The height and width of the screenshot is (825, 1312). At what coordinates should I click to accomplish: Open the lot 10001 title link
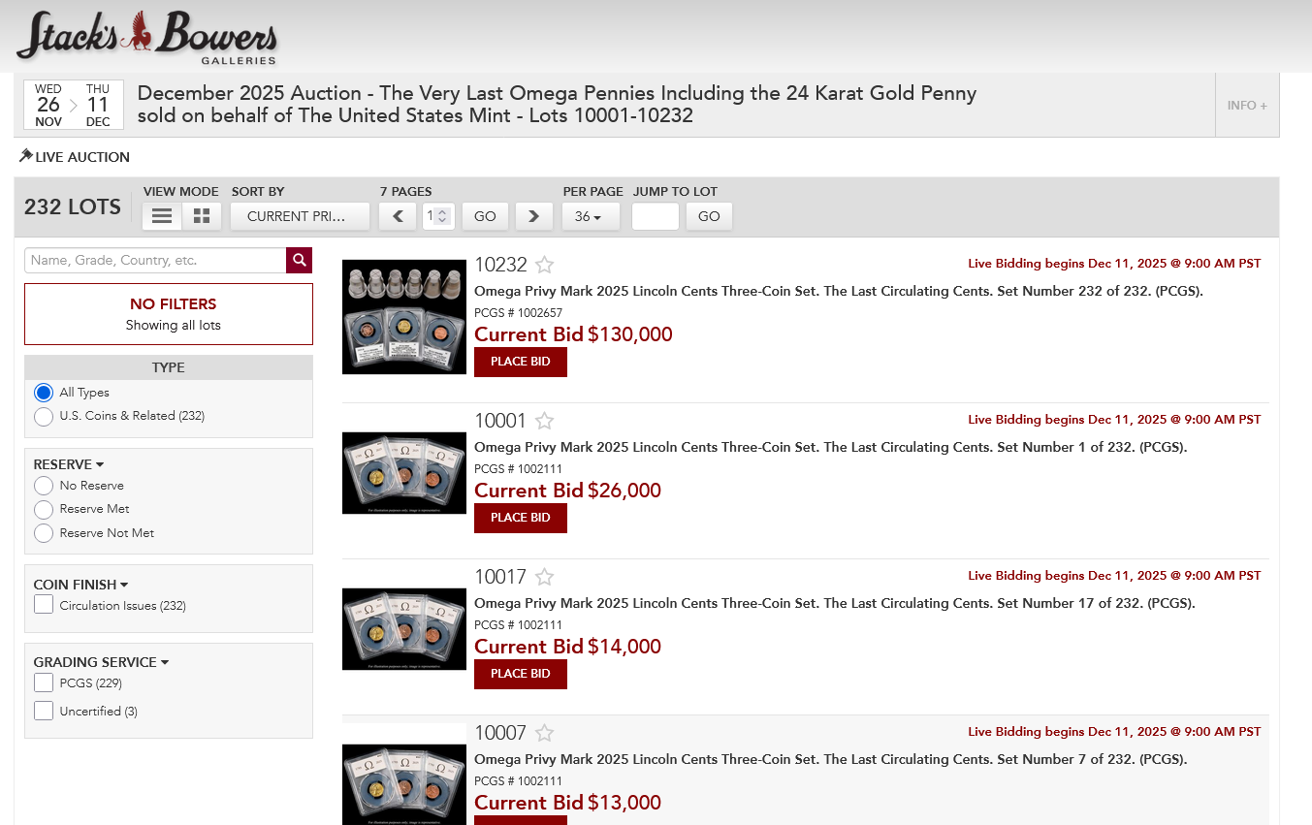point(830,447)
